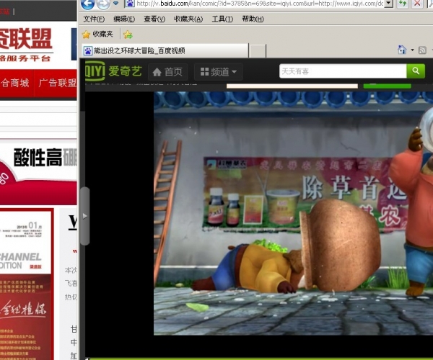Go to iQIYI 首页 home page
The width and height of the screenshot is (433, 360).
tap(168, 72)
